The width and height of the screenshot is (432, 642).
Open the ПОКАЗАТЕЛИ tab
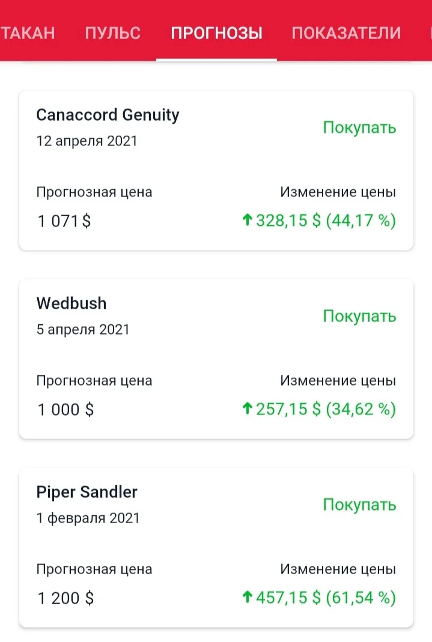[346, 33]
